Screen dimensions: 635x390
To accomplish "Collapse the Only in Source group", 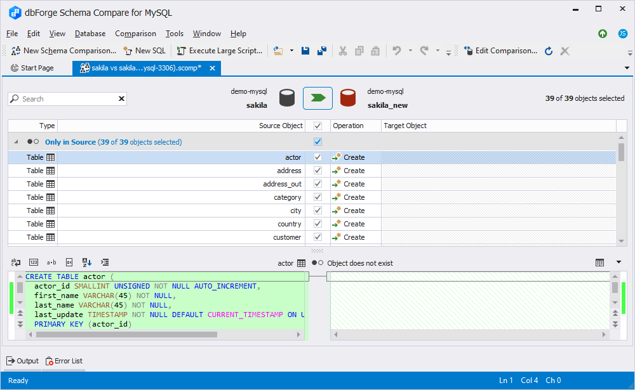I will 17,142.
